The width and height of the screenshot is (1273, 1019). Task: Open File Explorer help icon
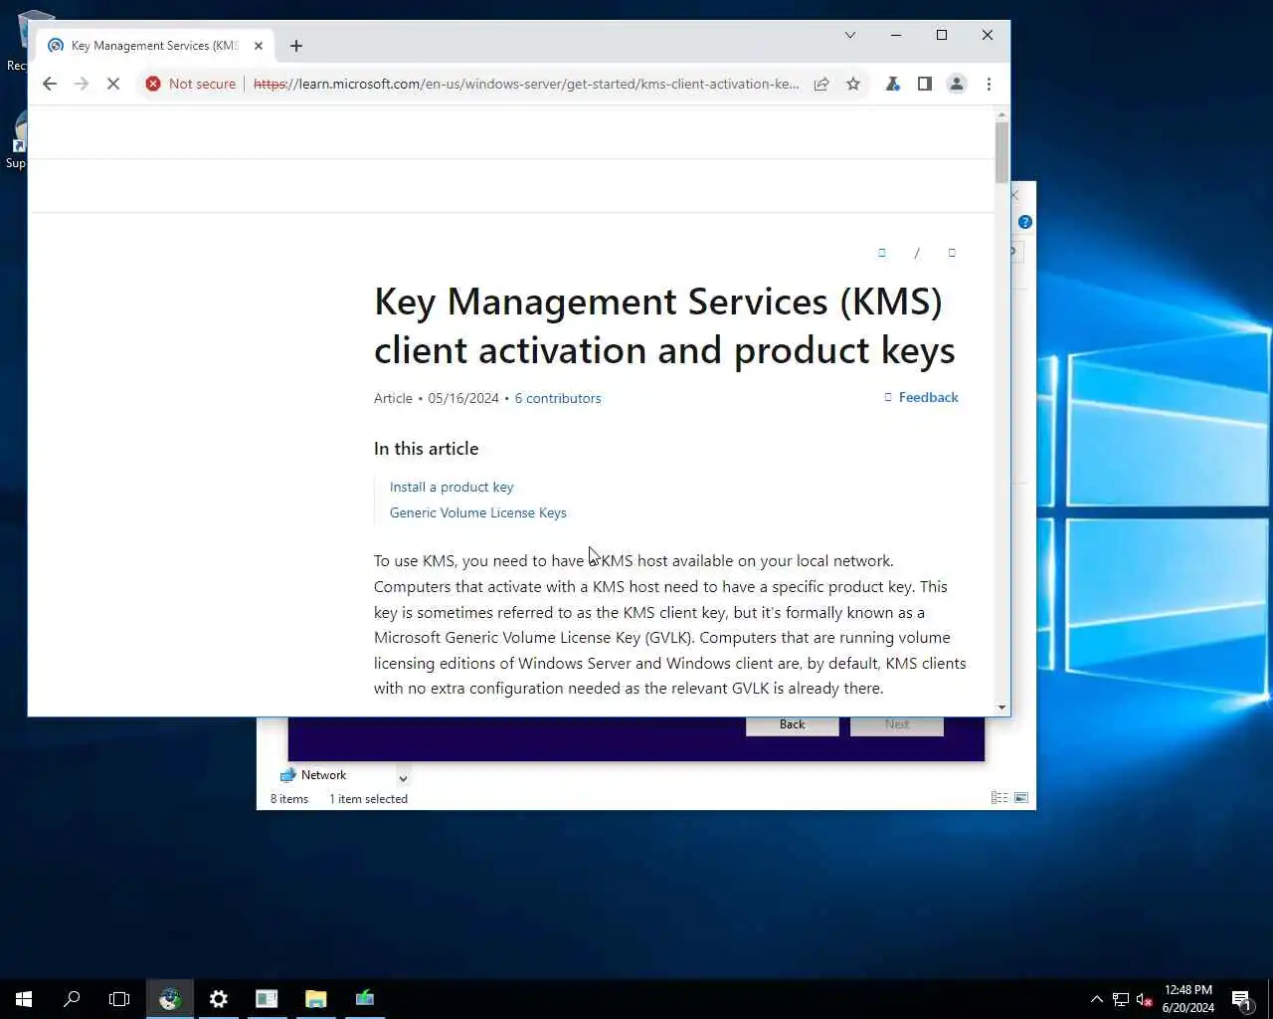pos(1025,222)
